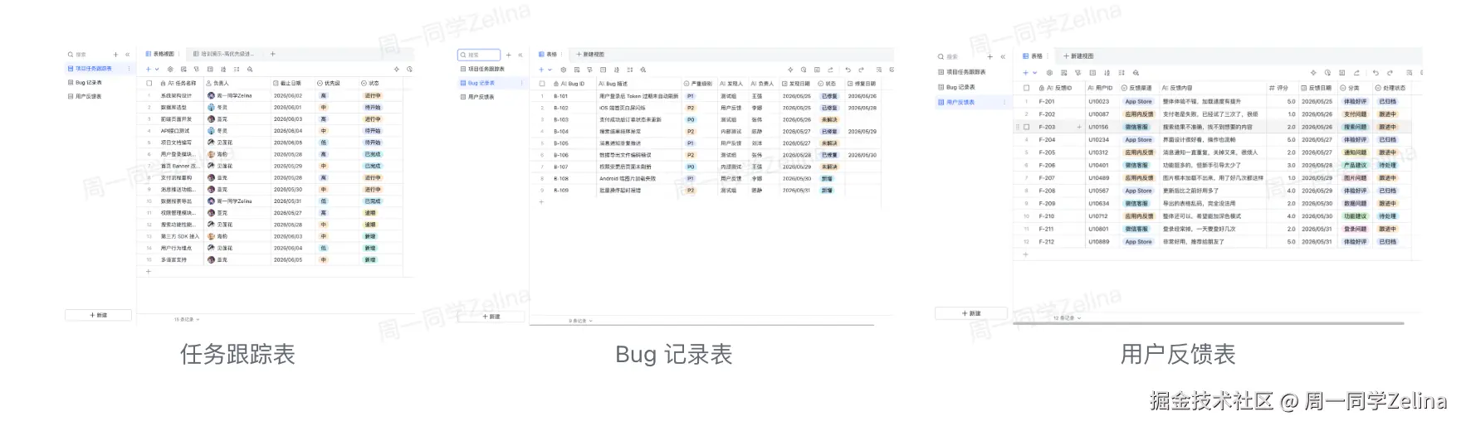1461x426 pixels.
Task: Collapse sidebar with « icon in user feedback window
Action: 1003,56
